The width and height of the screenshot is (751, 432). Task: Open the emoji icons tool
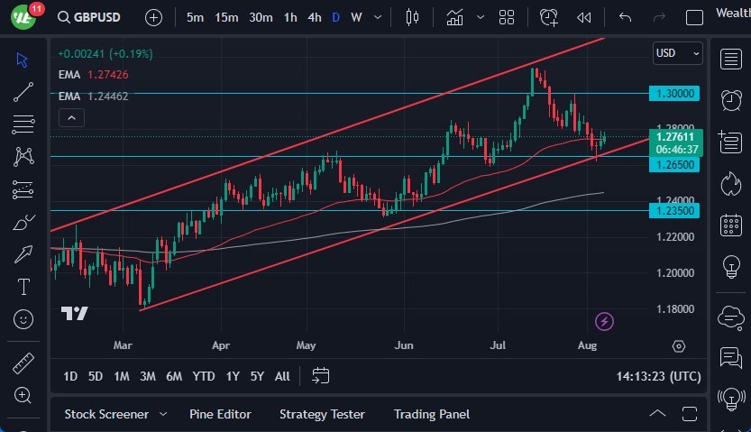tap(23, 318)
